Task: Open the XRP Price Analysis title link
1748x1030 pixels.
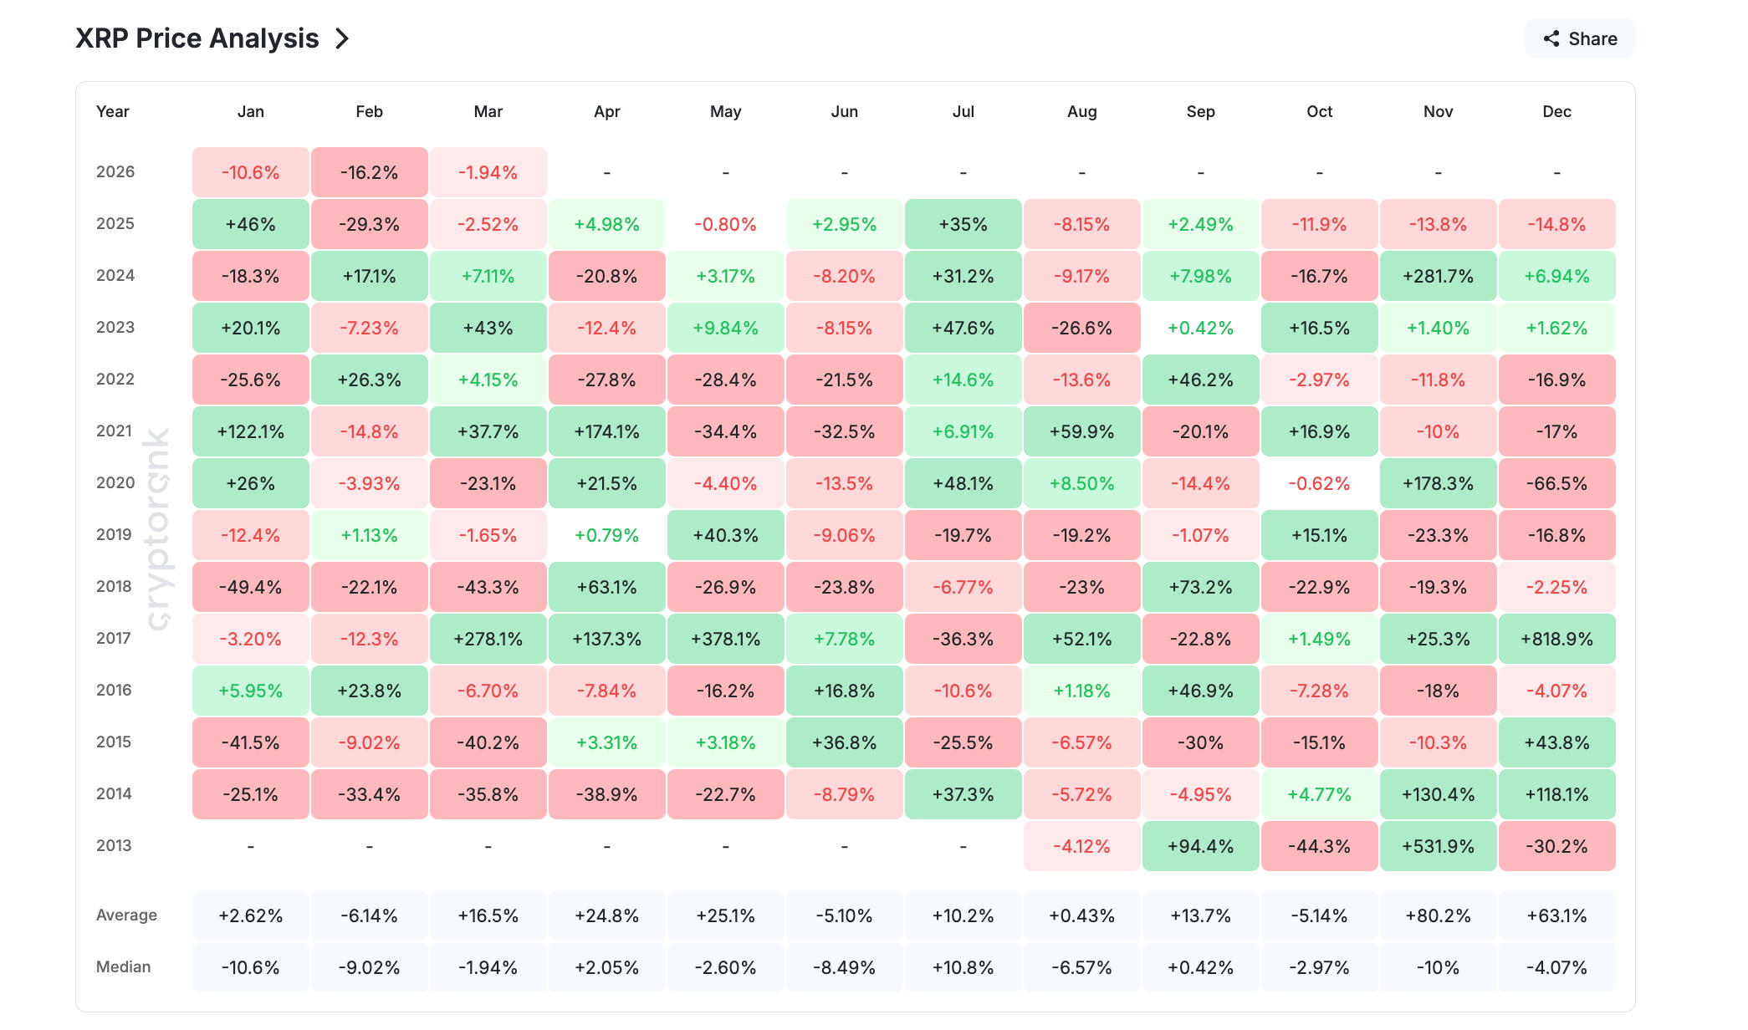Action: (x=197, y=38)
